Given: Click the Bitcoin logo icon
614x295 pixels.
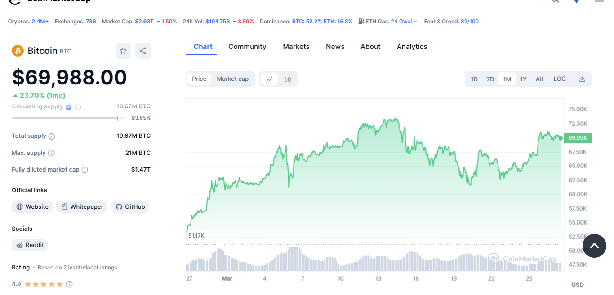Looking at the screenshot, I should 18,51.
